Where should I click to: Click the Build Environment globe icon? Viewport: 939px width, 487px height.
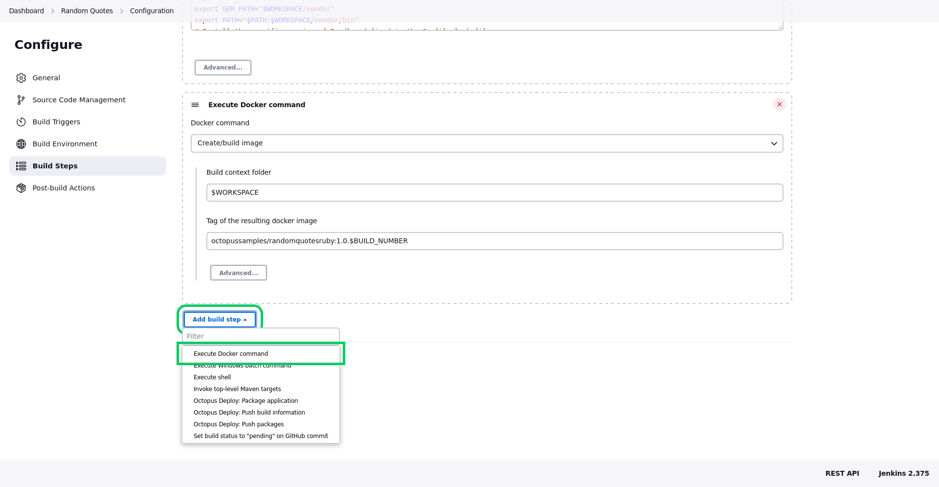coord(21,144)
